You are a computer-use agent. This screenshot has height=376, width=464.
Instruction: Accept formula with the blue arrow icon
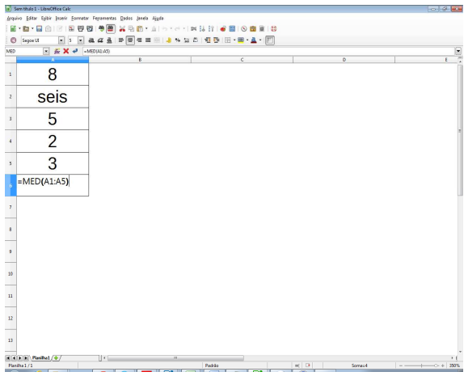(75, 51)
